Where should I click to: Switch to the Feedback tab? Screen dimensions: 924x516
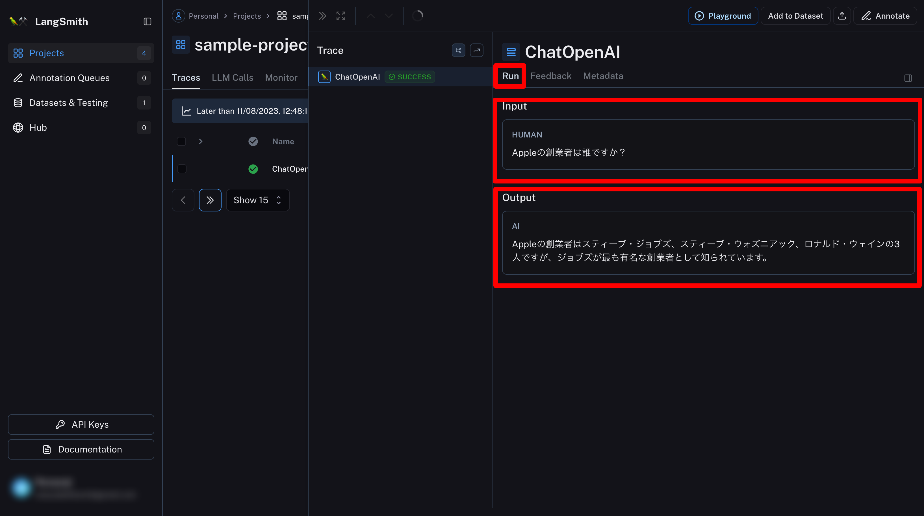[551, 76]
